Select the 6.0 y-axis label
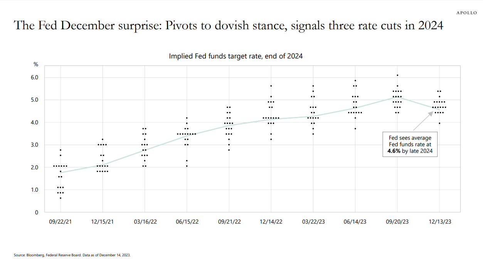 click(x=34, y=77)
